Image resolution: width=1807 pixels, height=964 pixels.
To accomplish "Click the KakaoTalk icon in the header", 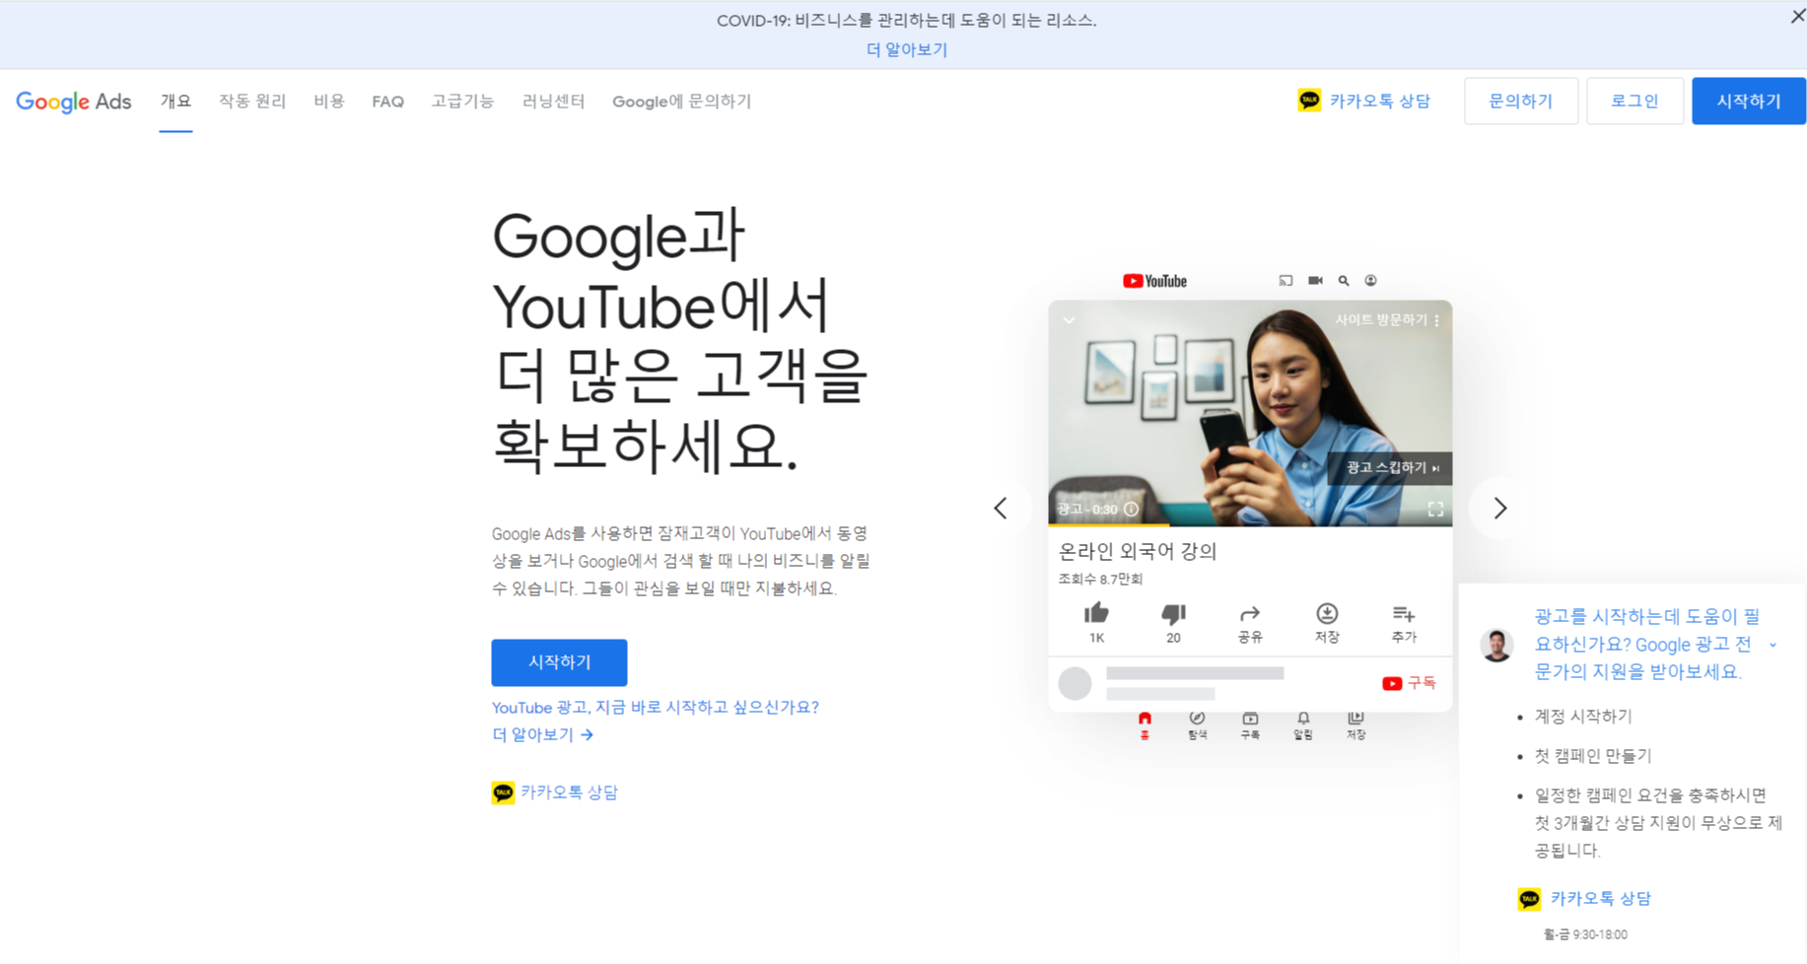I will click(x=1309, y=101).
